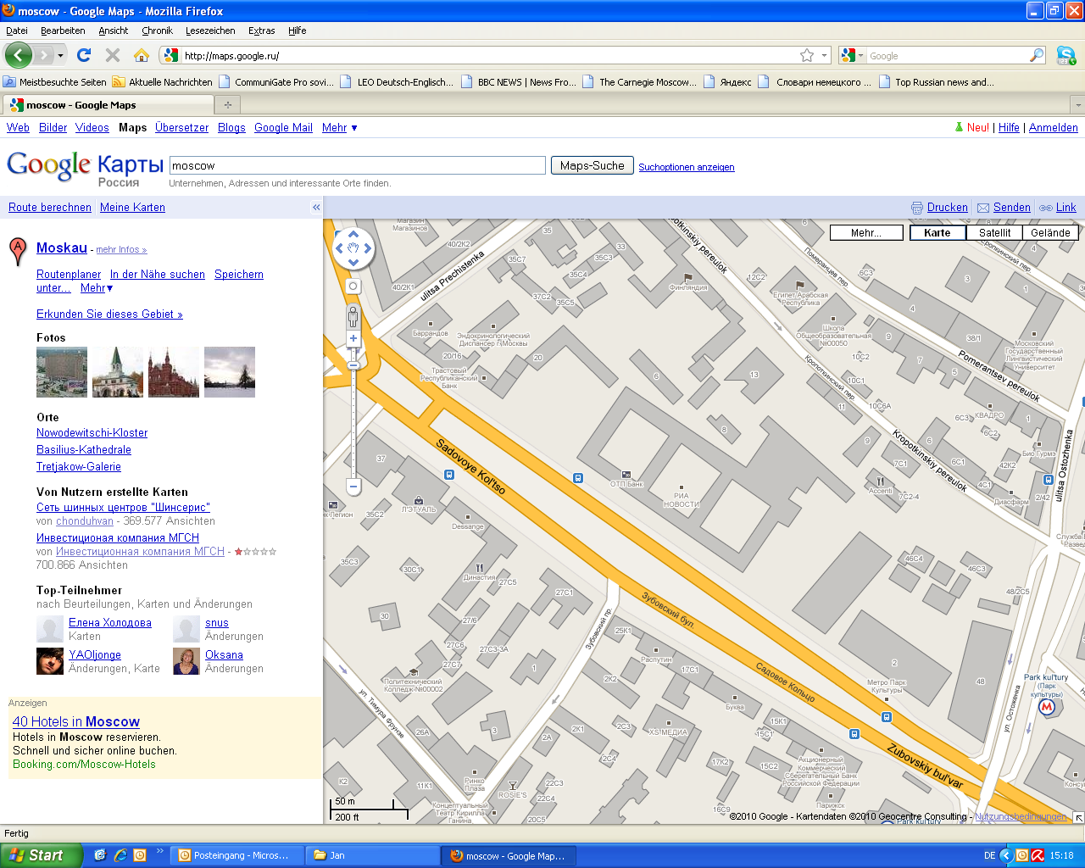This screenshot has height=868, width=1085.
Task: Open the Mehr... map layers dropdown
Action: (x=866, y=233)
